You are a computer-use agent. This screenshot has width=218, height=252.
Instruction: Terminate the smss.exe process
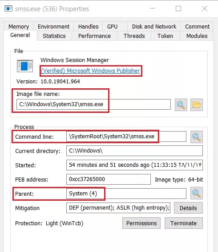click(x=184, y=223)
